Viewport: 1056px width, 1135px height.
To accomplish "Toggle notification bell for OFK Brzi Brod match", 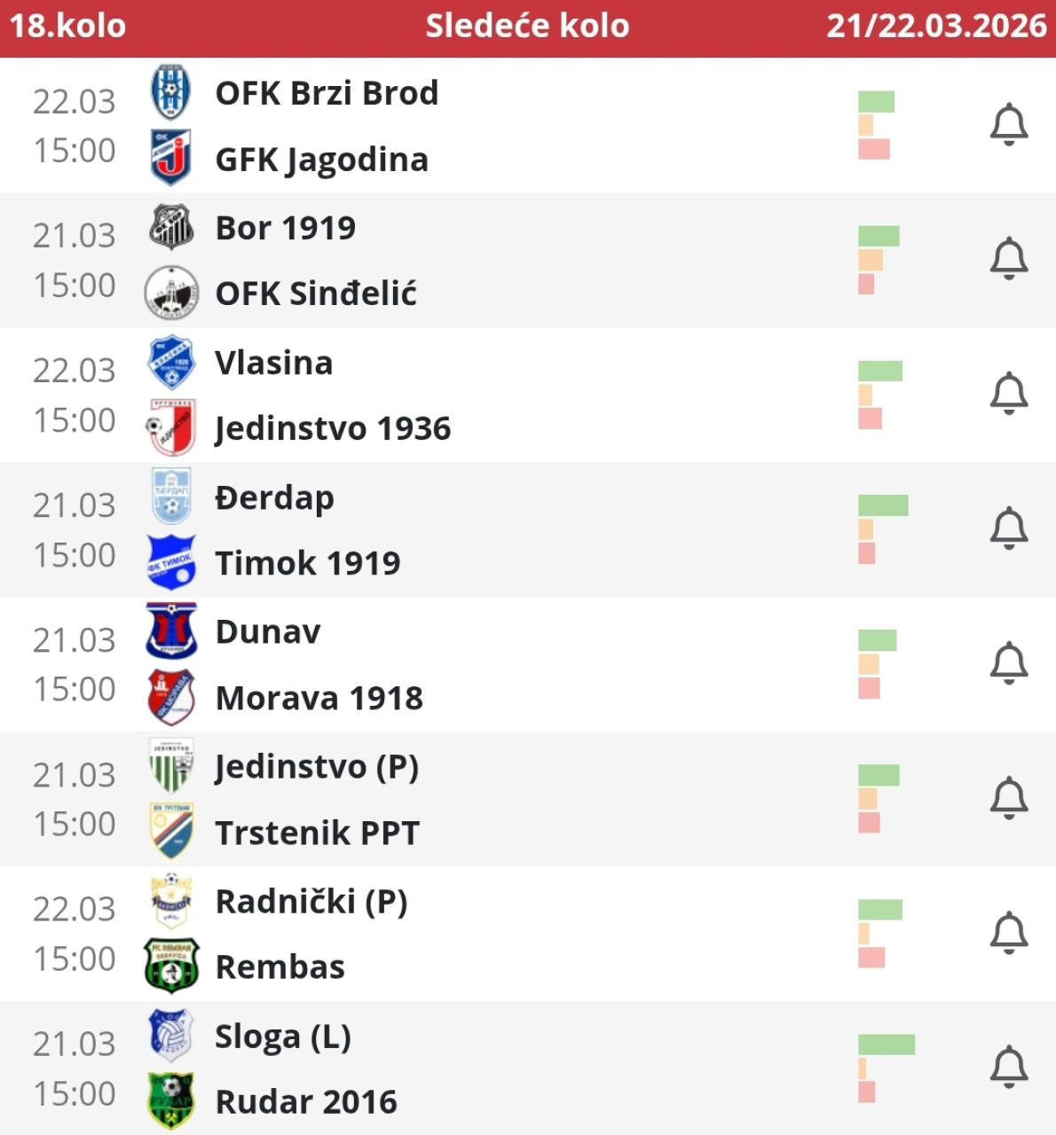I will pos(1008,125).
